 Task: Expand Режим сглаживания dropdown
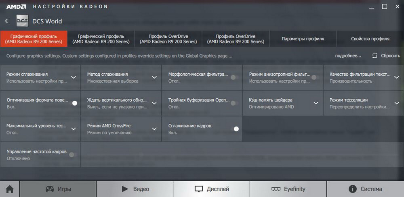[x=74, y=77]
